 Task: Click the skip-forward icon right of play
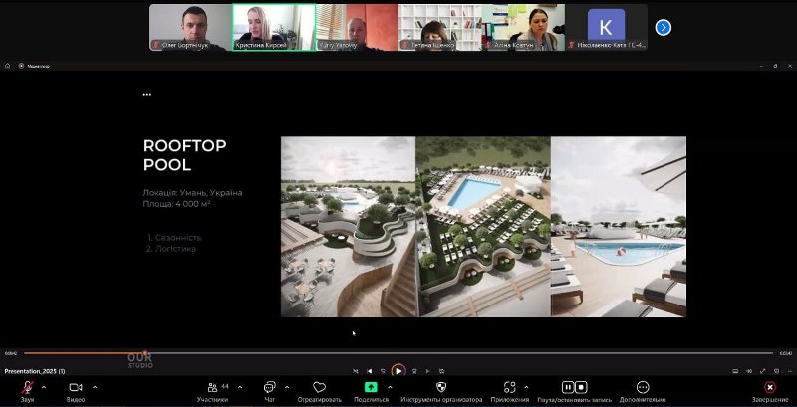[414, 371]
